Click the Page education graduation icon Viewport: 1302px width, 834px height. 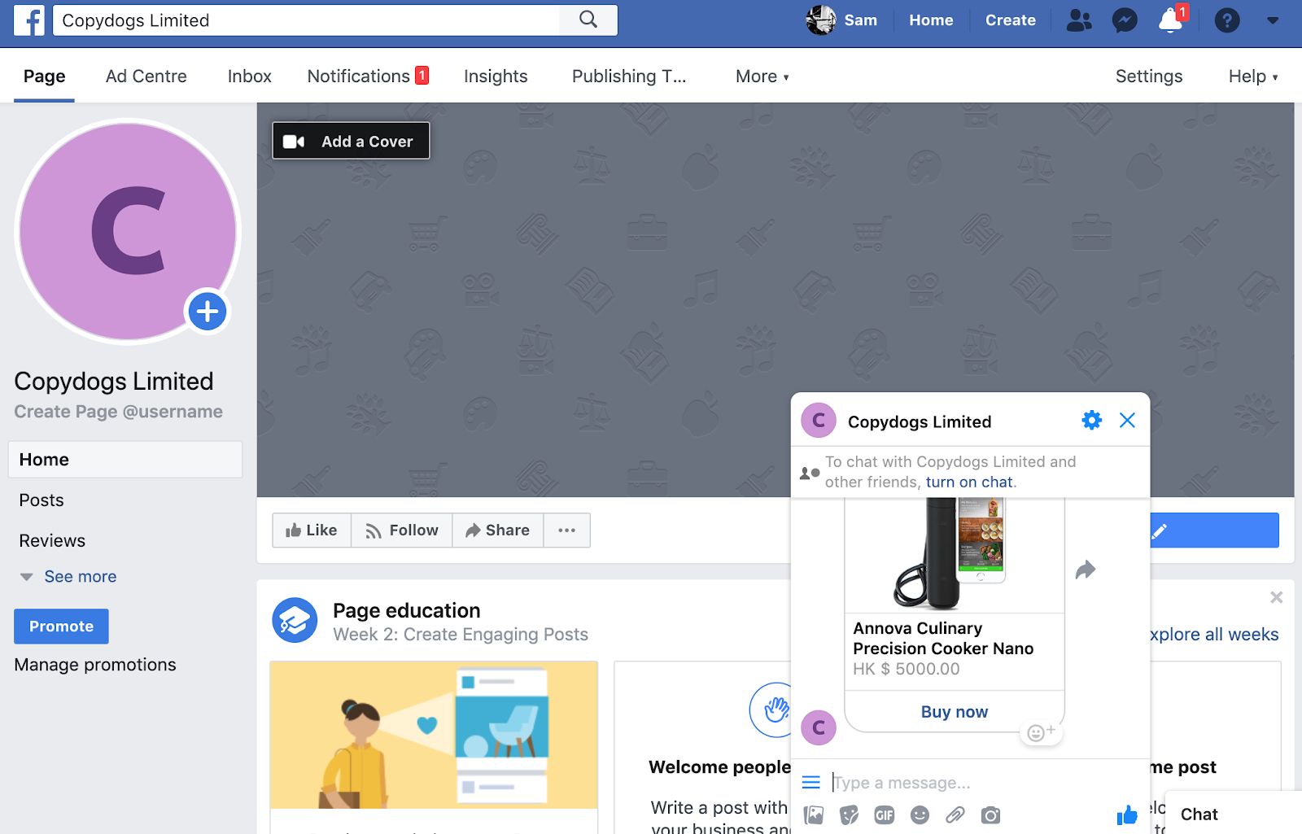[295, 621]
